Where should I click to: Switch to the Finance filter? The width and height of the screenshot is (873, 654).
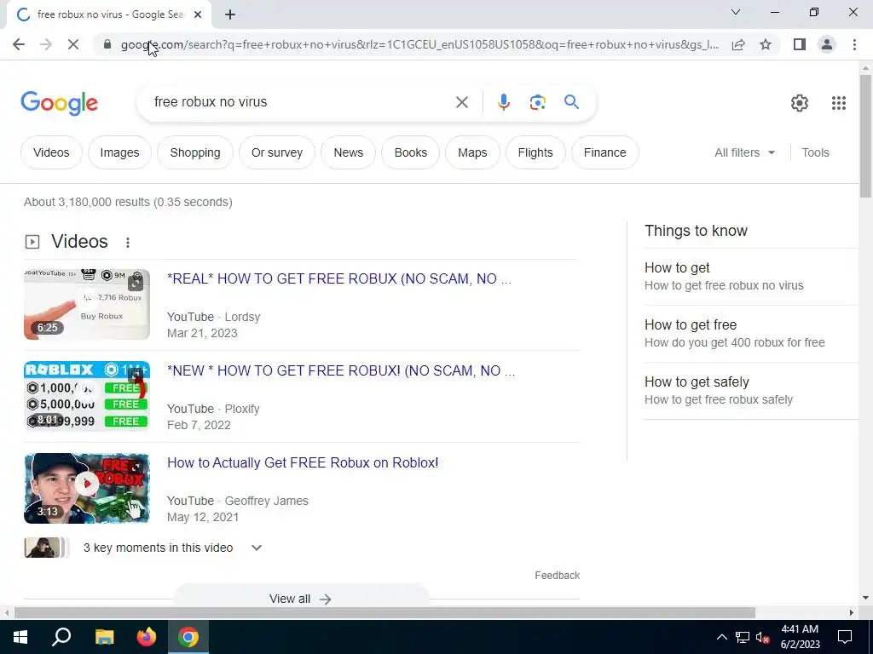pyautogui.click(x=604, y=152)
